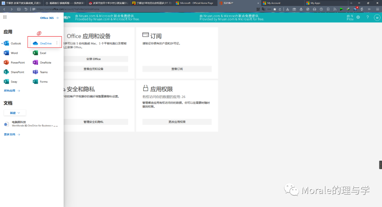Screen dimensions: 382x207
Task: Open the Office 365 link
Action: 49,18
